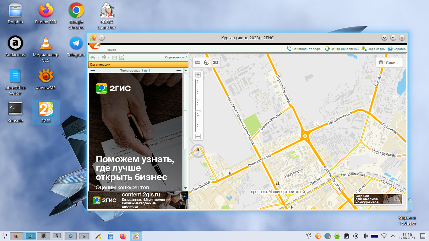
Task: Open Konsole desktop icon
Action: (x=15, y=112)
